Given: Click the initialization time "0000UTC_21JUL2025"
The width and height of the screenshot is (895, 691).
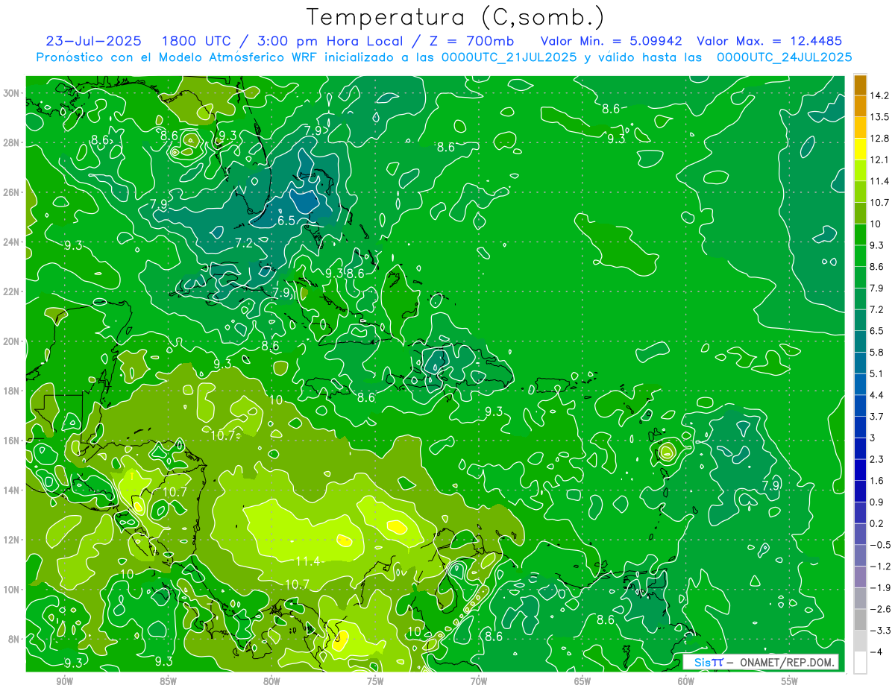Looking at the screenshot, I should pos(509,57).
